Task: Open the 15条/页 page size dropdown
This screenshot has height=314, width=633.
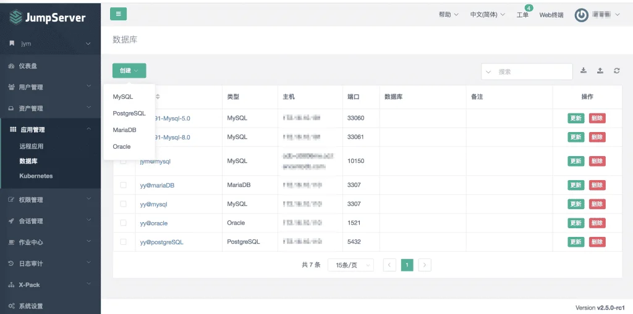Action: (x=350, y=265)
